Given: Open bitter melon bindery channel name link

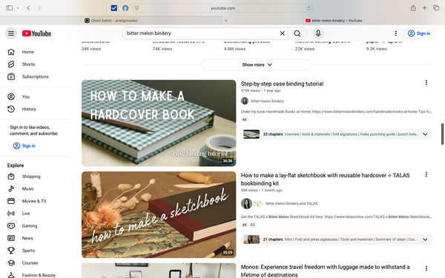Looking at the screenshot, I should tap(267, 101).
